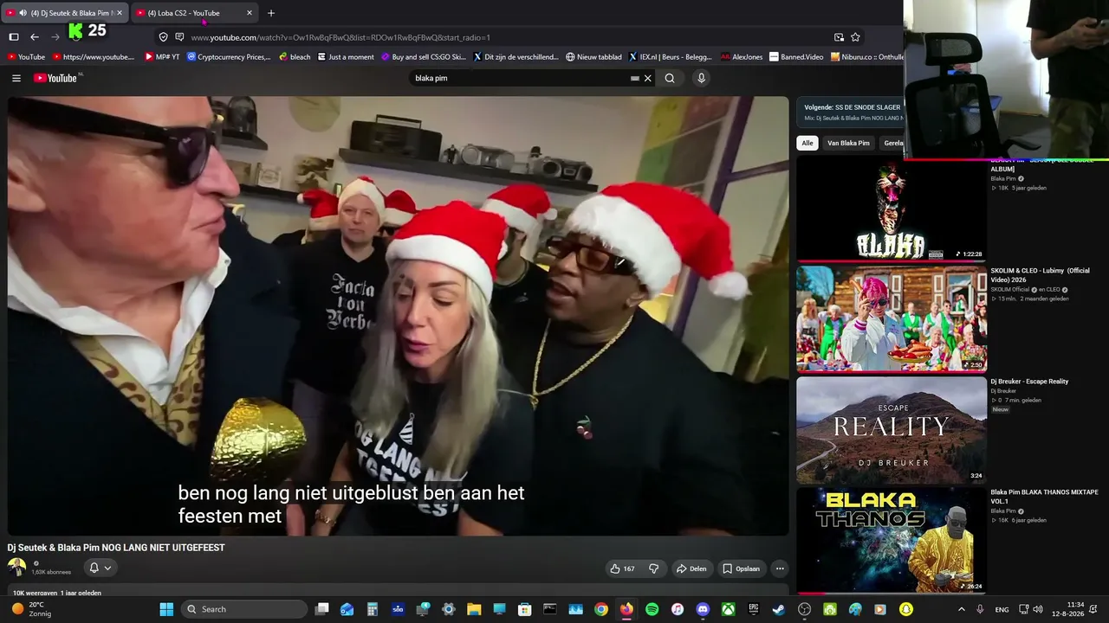The height and width of the screenshot is (623, 1109).
Task: Mute the playing Dj Seutek tab audio
Action: (23, 13)
